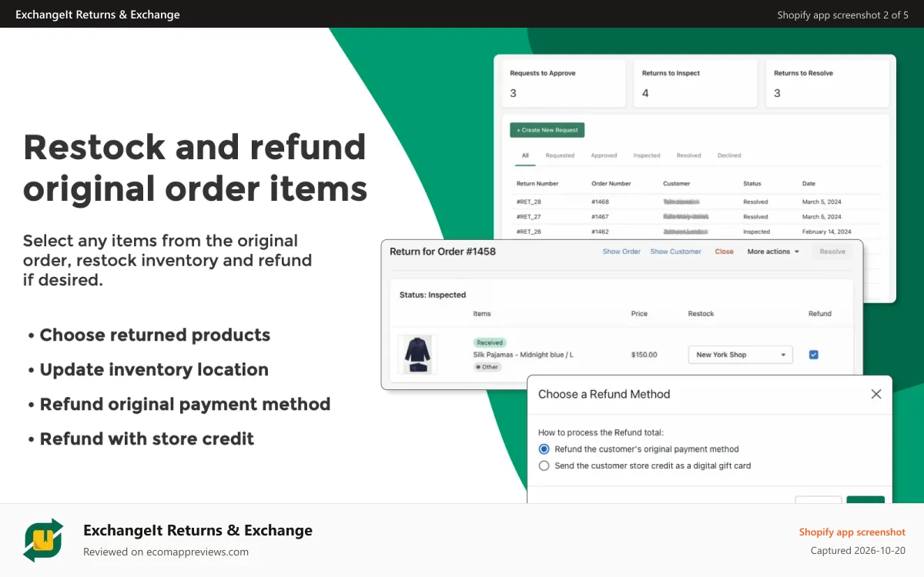Open the Show Customer link

[675, 252]
